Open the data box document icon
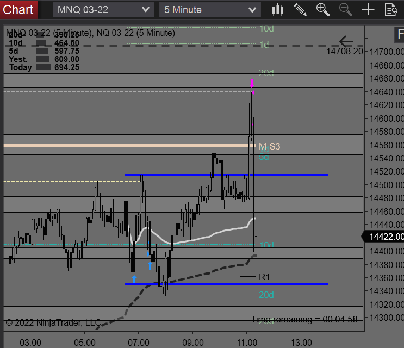Screen dimensions: 404x348 click(391, 10)
